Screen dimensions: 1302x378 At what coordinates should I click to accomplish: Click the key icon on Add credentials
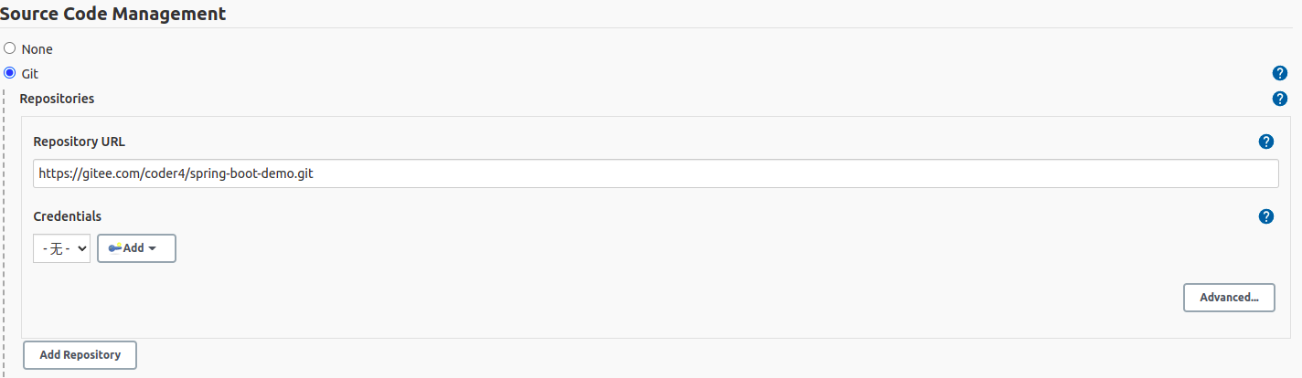(x=114, y=248)
